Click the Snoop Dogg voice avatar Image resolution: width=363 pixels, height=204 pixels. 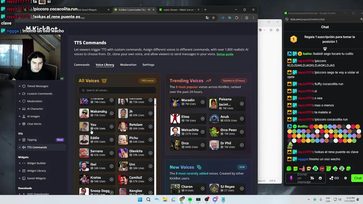[84, 192]
